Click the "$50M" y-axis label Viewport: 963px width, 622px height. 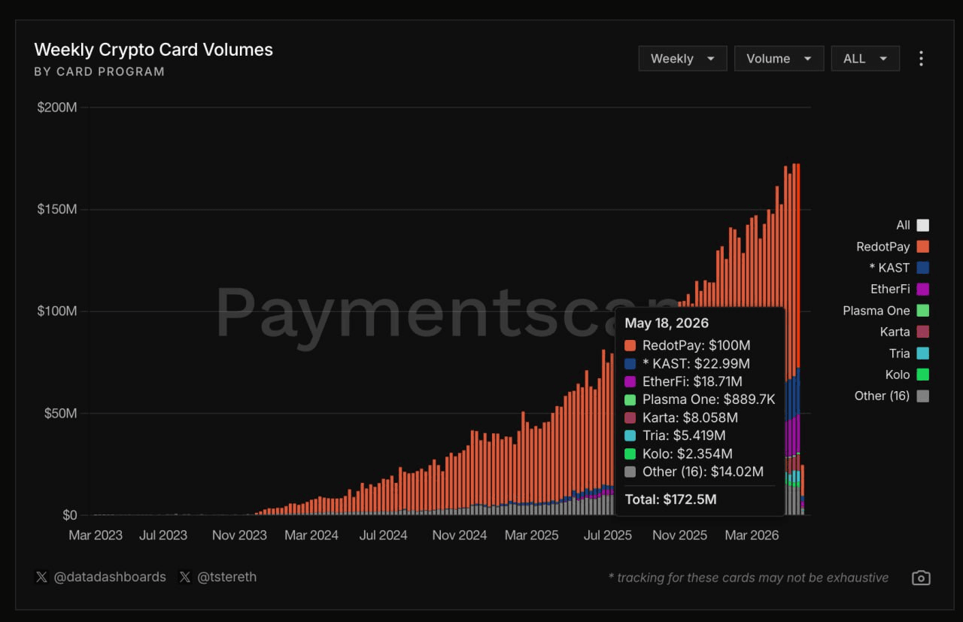click(x=60, y=413)
